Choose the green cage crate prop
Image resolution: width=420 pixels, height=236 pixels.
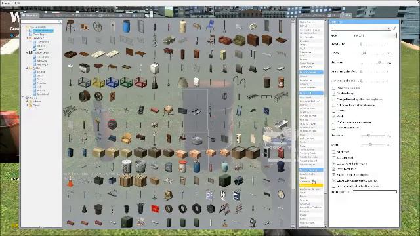pyautogui.click(x=127, y=83)
